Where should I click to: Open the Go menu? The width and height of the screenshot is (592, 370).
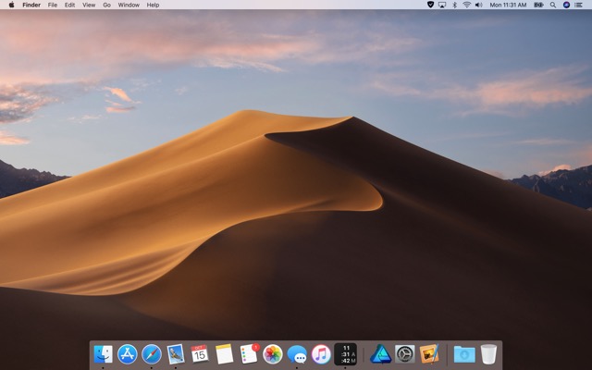(107, 5)
